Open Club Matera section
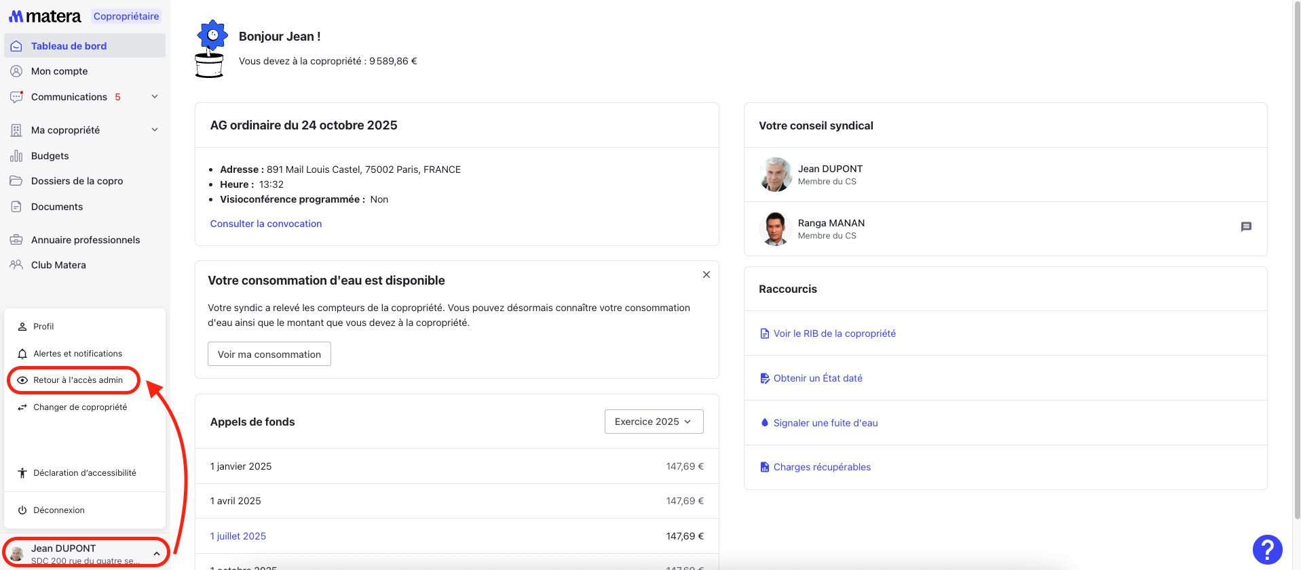Image resolution: width=1301 pixels, height=570 pixels. pyautogui.click(x=58, y=265)
